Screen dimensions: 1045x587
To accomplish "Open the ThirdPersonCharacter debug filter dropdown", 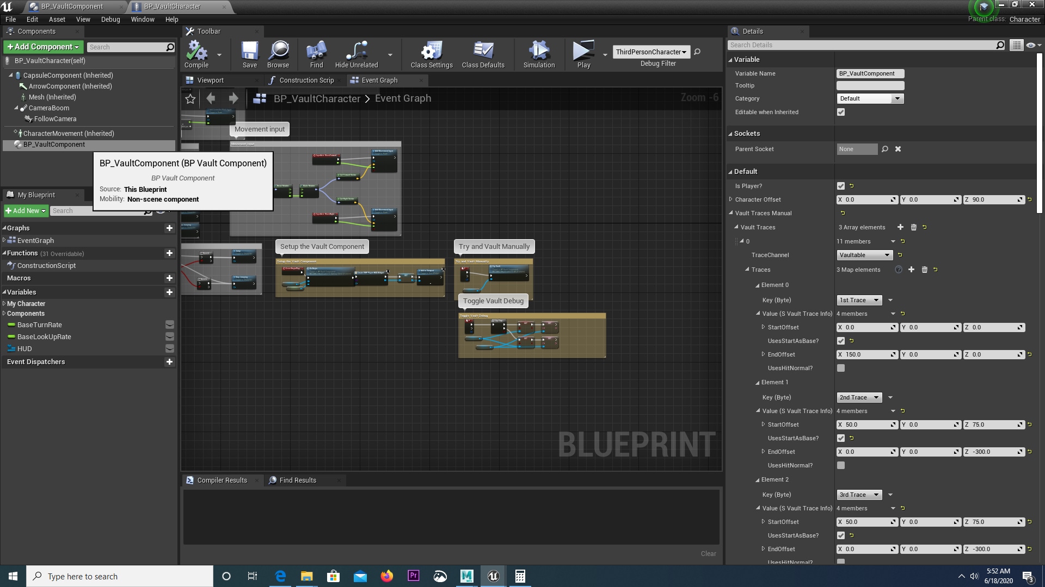I will (651, 52).
